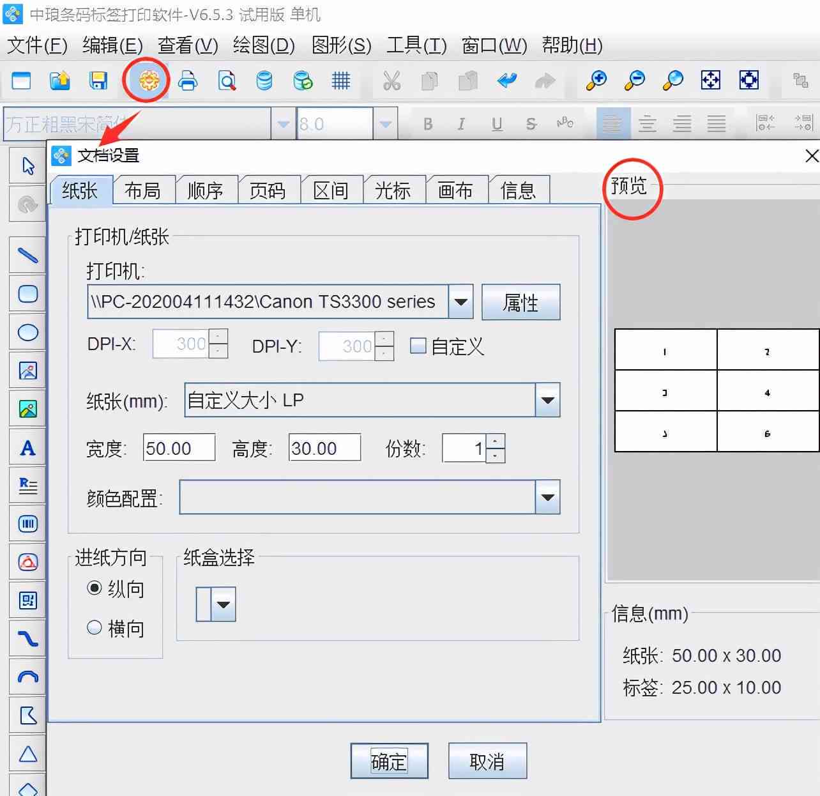
Task: Select the QR code tool
Action: pos(27,601)
